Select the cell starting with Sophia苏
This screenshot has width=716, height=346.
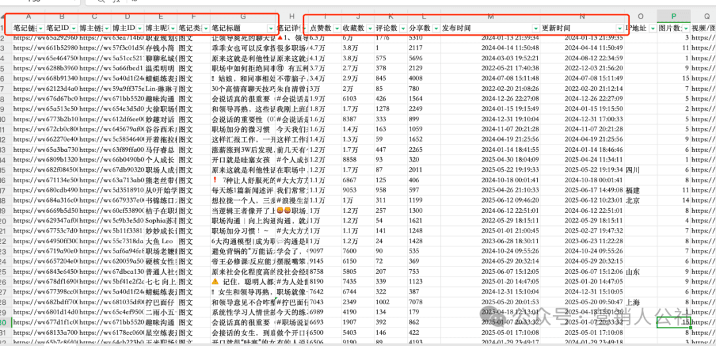(x=160, y=221)
